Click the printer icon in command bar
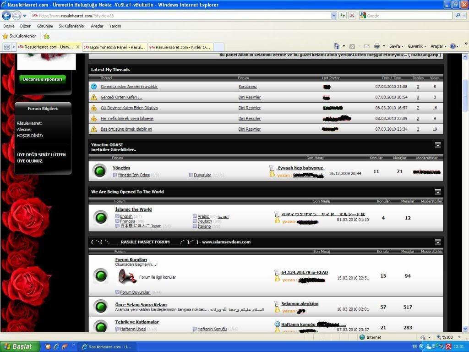Viewport: 469px width, 352px height. click(x=376, y=46)
